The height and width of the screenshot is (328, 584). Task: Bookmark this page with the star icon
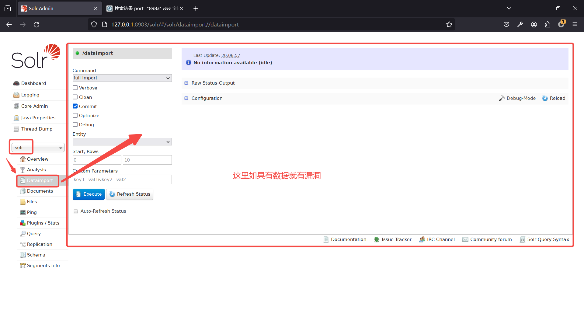449,25
